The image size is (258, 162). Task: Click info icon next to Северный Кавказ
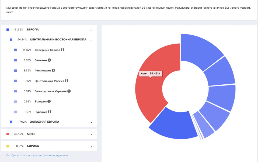(x=62, y=50)
